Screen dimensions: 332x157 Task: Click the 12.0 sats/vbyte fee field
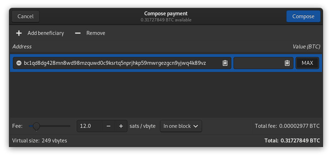coord(89,126)
